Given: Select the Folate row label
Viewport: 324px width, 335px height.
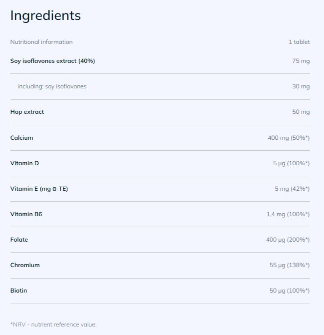Looking at the screenshot, I should click(x=19, y=240).
